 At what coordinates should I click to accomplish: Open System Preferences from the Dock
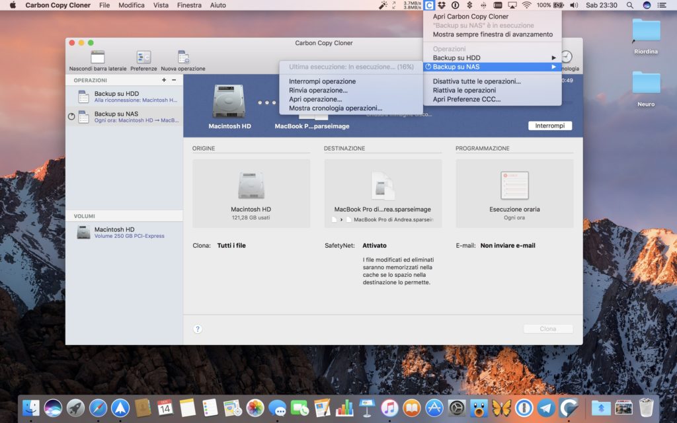point(457,408)
